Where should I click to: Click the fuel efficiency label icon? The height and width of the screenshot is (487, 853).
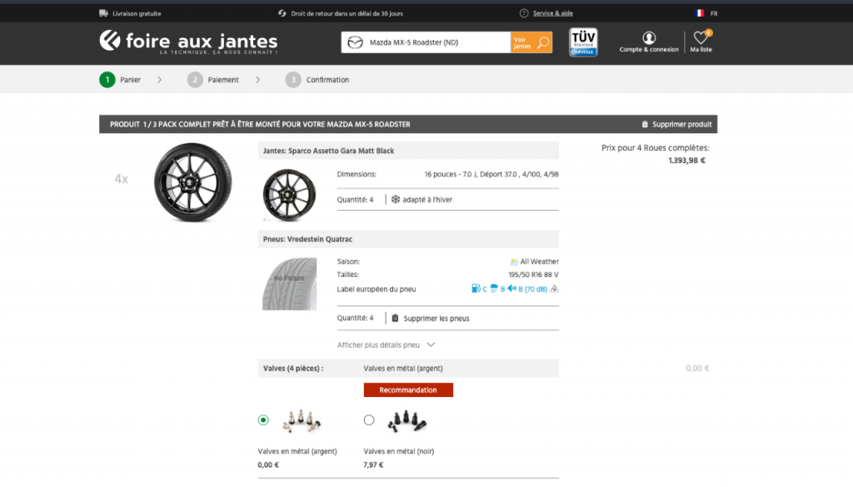476,289
